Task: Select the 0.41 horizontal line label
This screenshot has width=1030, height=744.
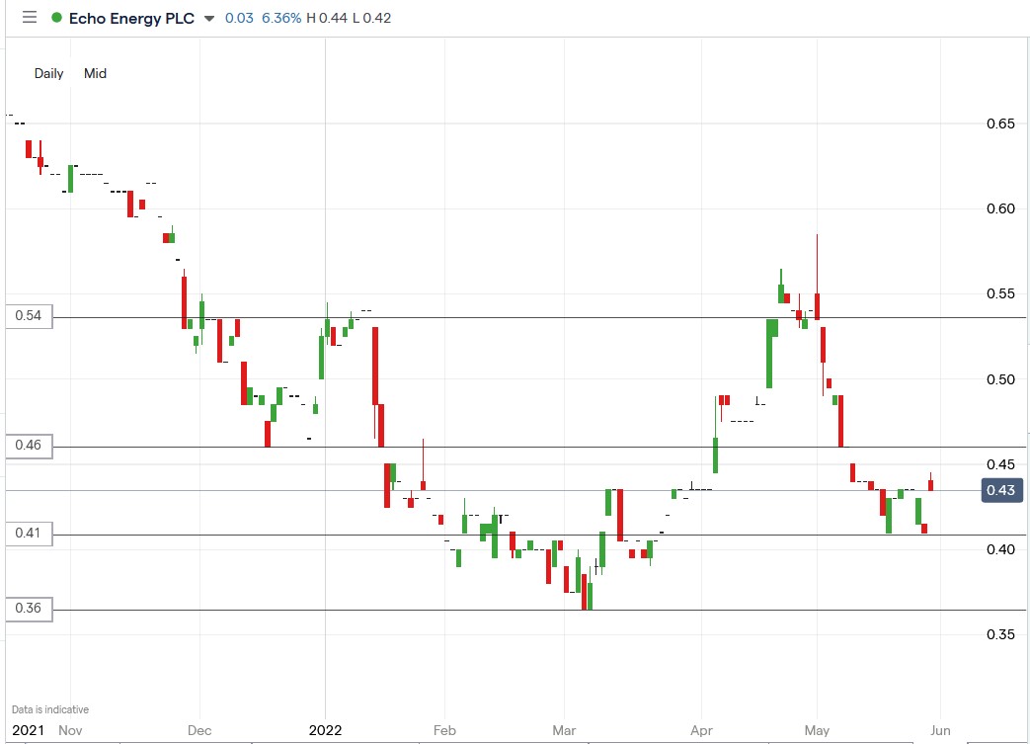Action: (x=29, y=533)
